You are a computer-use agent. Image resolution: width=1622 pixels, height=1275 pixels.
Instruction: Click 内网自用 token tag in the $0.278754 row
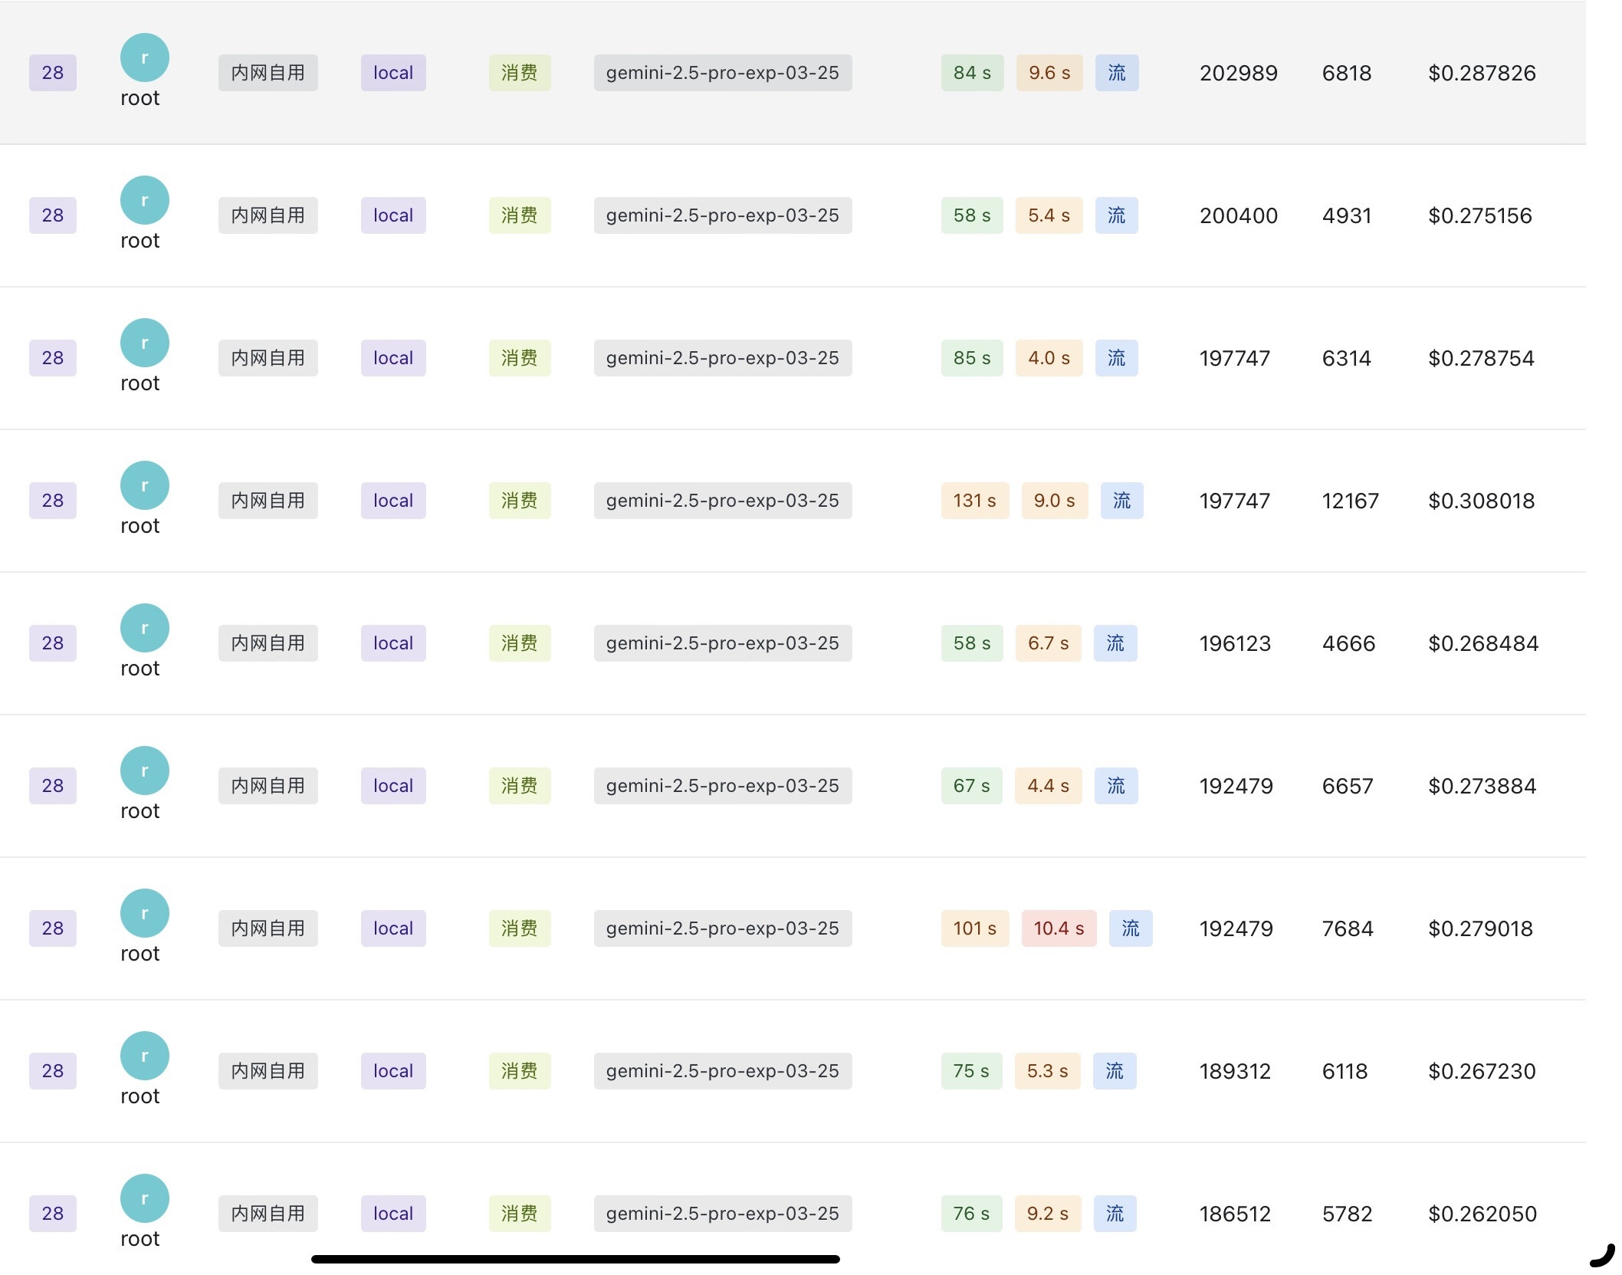point(268,358)
